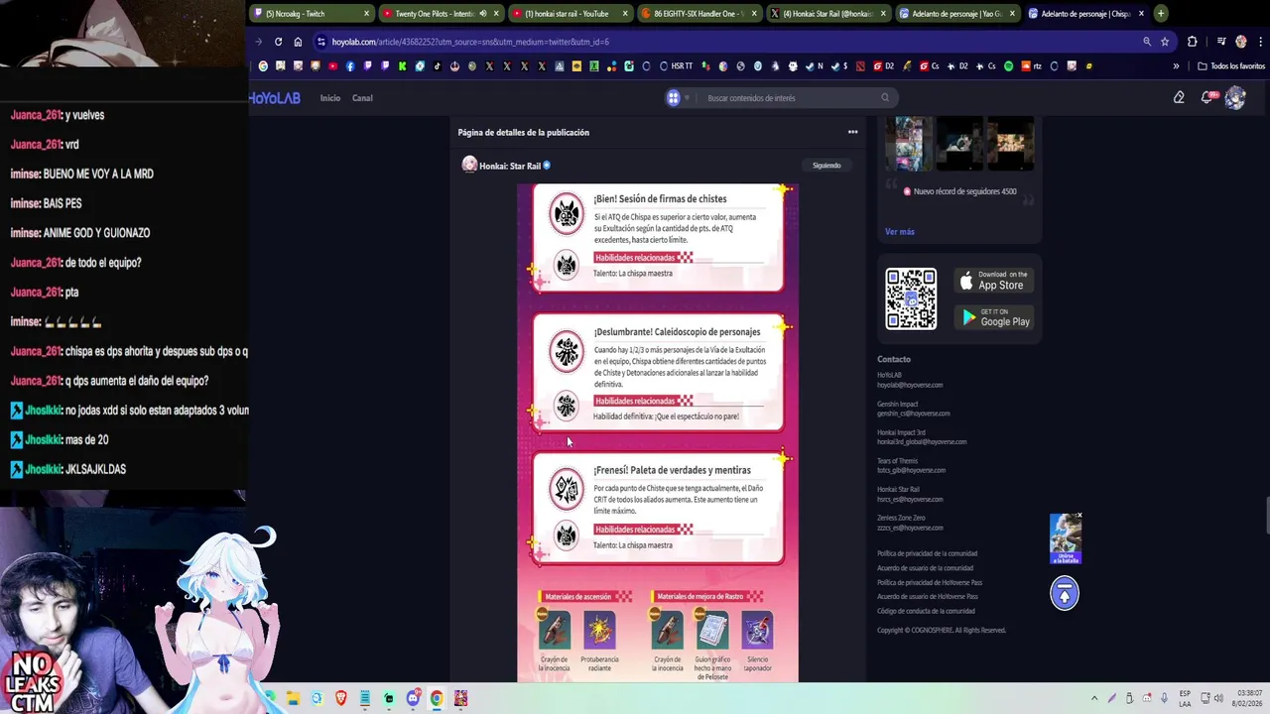The width and height of the screenshot is (1270, 714).
Task: Click the Protuberancia radiante material icon
Action: point(599,631)
